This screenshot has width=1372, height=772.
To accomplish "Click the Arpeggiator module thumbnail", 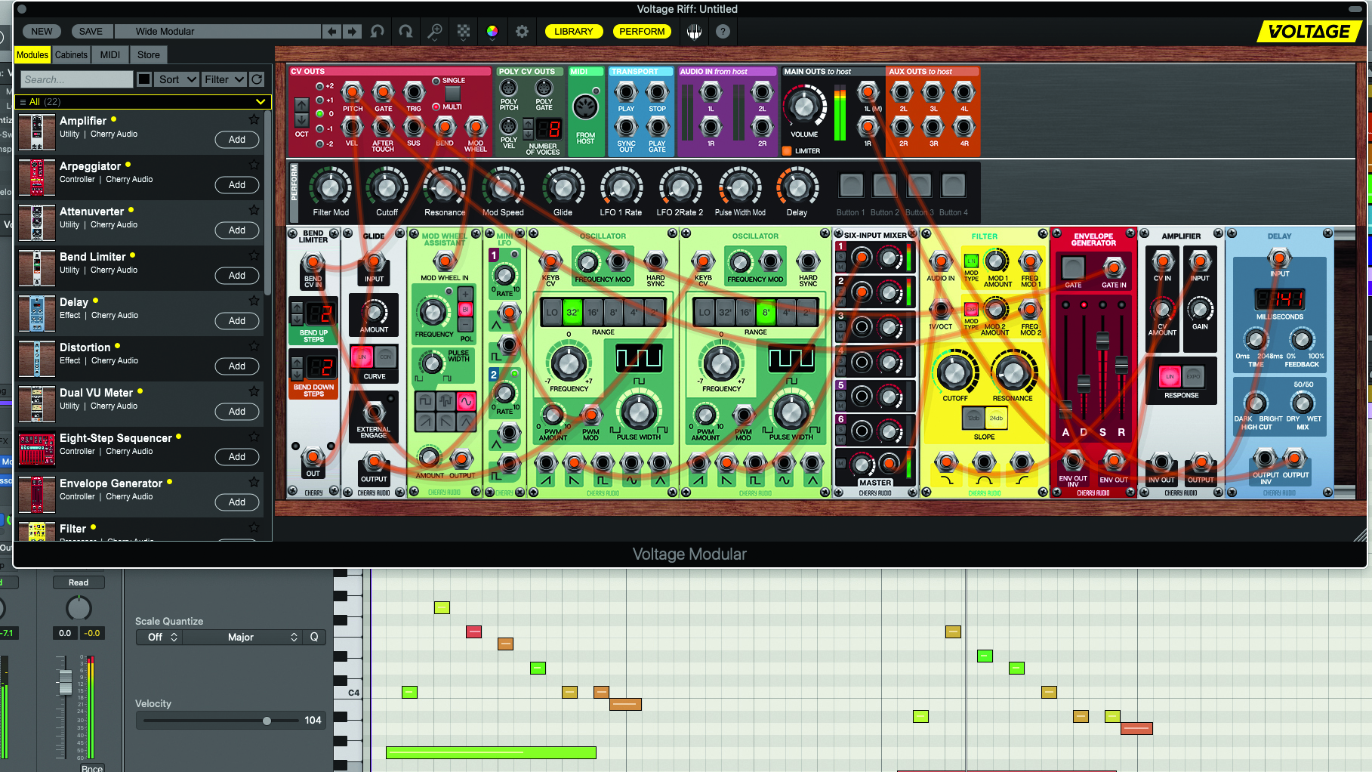I will coord(37,178).
